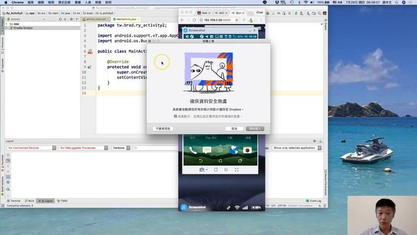417x235 pixels.
Task: Pause the screen mirroring stream
Action: 226,170
